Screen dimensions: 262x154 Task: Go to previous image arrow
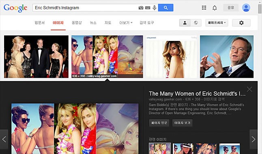point(4,139)
